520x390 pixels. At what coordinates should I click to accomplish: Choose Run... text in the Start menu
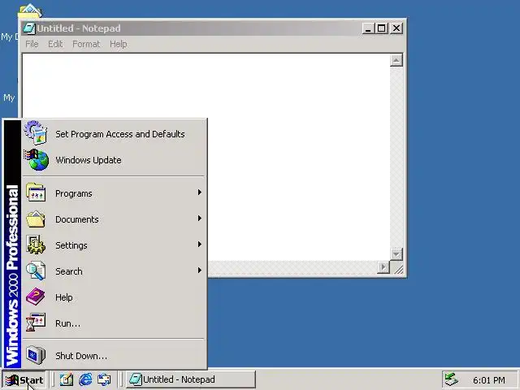[67, 323]
